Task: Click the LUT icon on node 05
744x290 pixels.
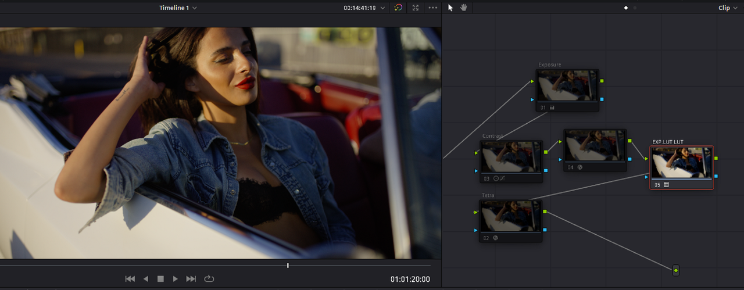Action: pyautogui.click(x=666, y=185)
